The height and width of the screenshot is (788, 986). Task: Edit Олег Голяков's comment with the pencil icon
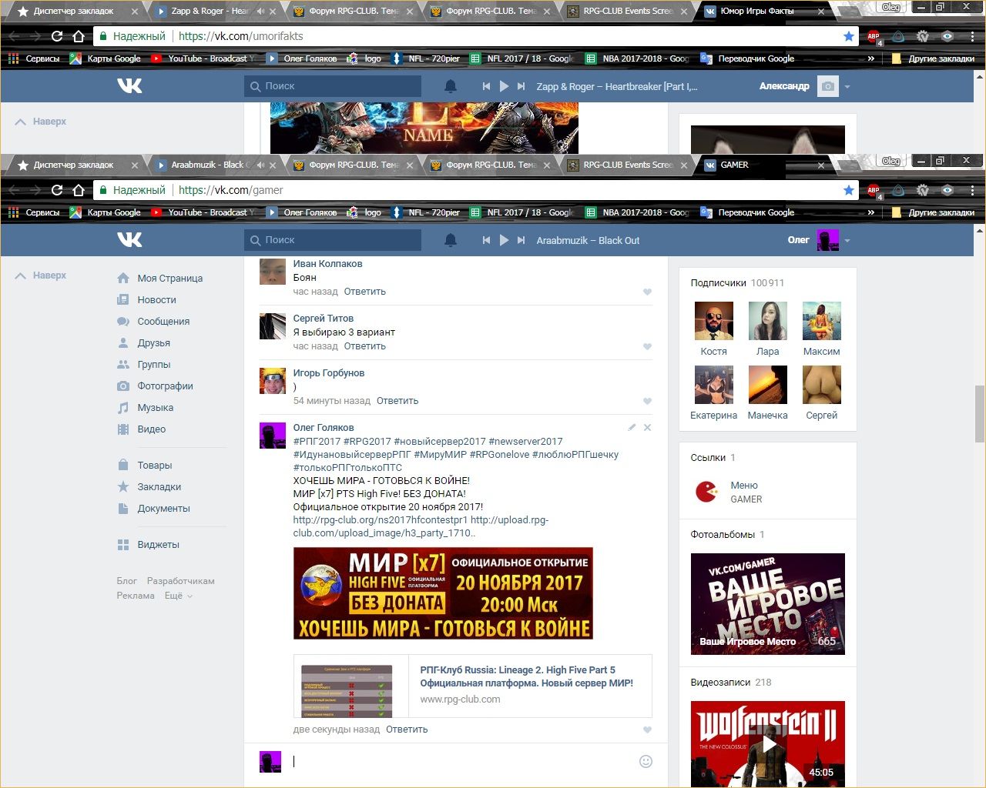pos(632,427)
